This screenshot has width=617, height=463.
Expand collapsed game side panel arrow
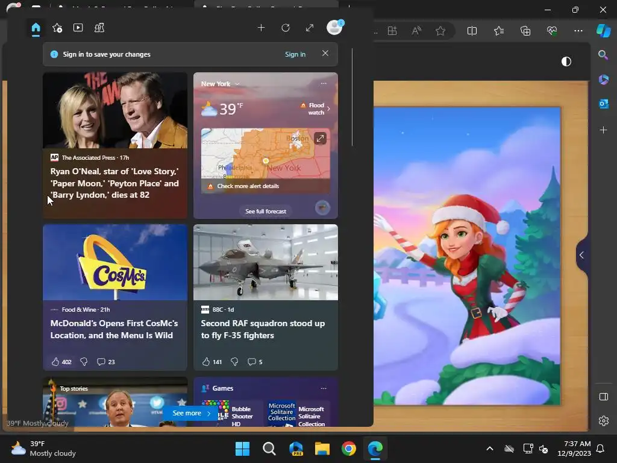click(x=582, y=255)
